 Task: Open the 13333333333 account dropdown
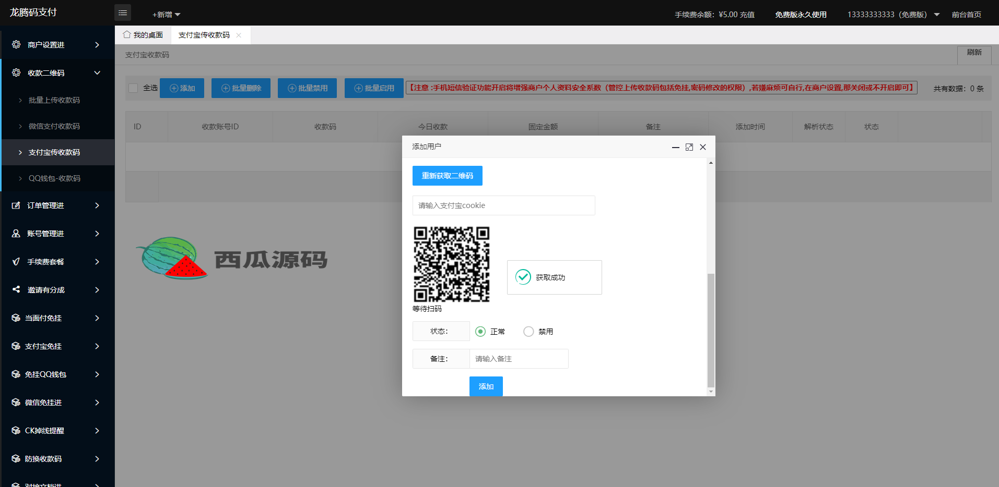(x=893, y=15)
